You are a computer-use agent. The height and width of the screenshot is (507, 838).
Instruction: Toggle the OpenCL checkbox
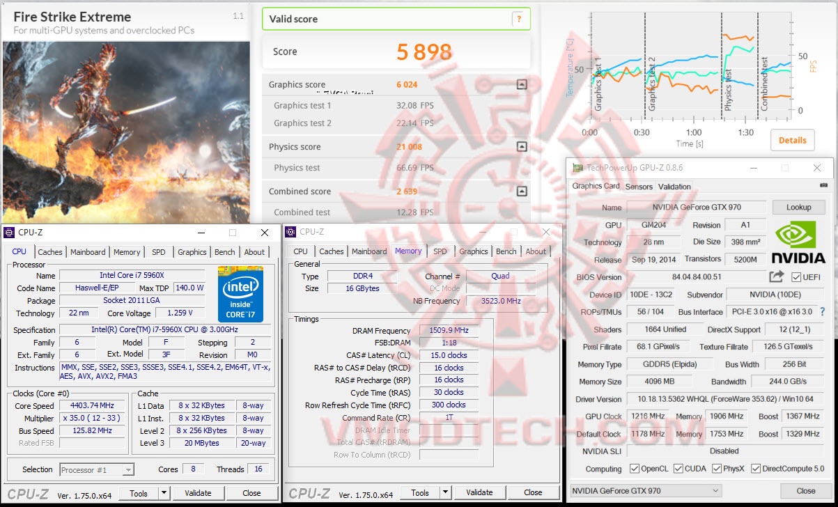coord(635,469)
